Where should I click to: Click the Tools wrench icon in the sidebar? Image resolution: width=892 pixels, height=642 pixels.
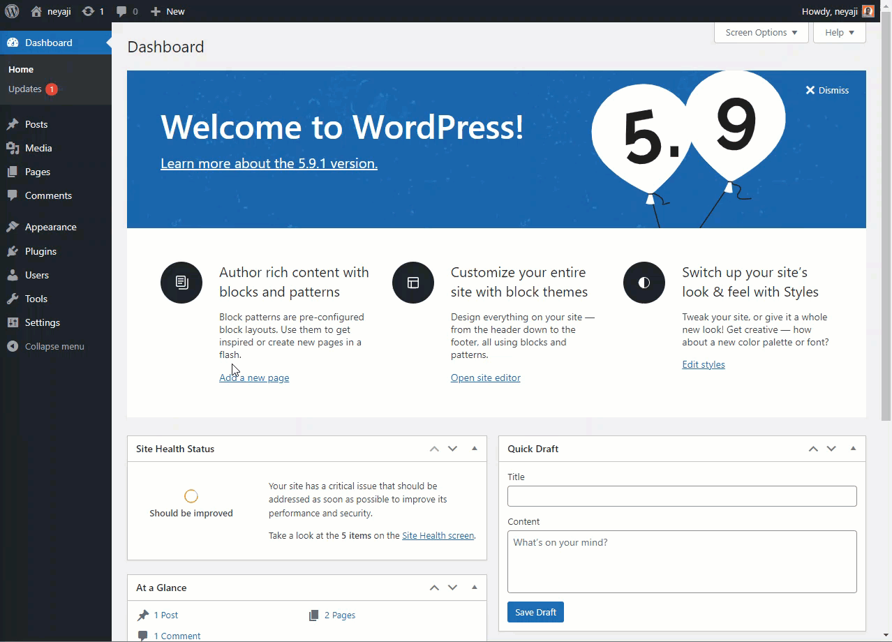13,299
